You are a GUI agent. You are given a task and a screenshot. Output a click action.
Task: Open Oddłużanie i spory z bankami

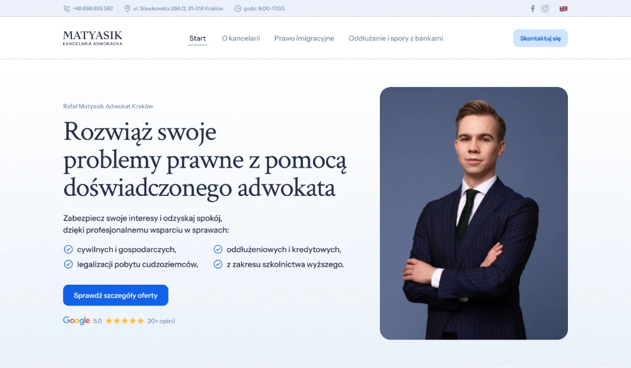[396, 38]
